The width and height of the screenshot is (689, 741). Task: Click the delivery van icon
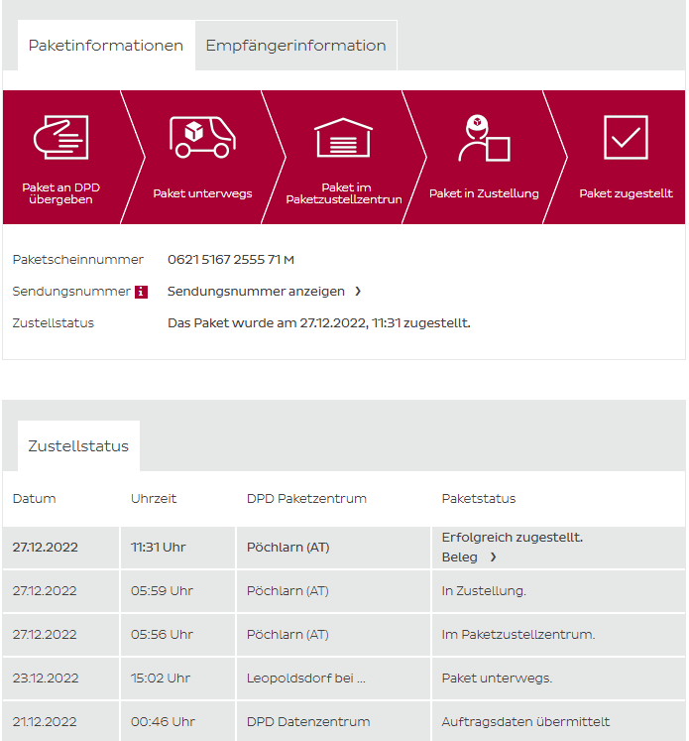point(201,137)
